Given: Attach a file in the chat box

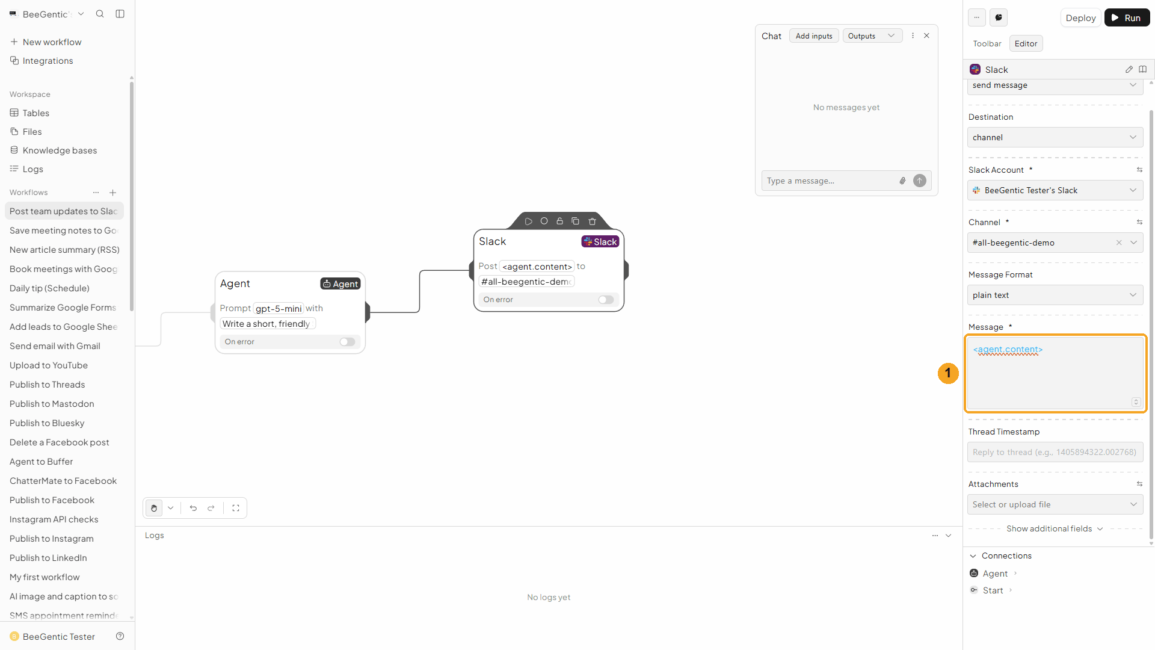Looking at the screenshot, I should pos(902,181).
